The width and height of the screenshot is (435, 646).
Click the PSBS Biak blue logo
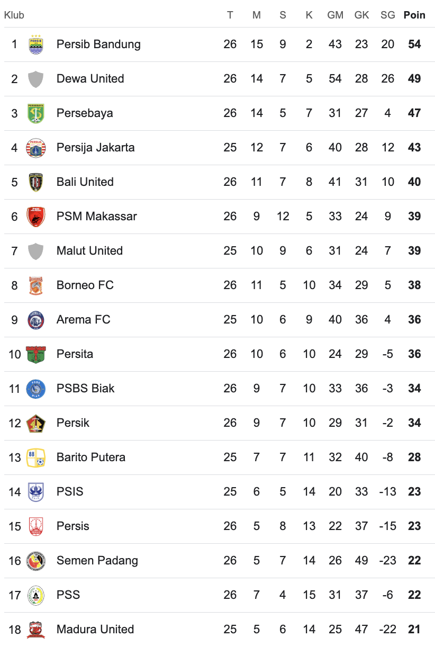[36, 389]
